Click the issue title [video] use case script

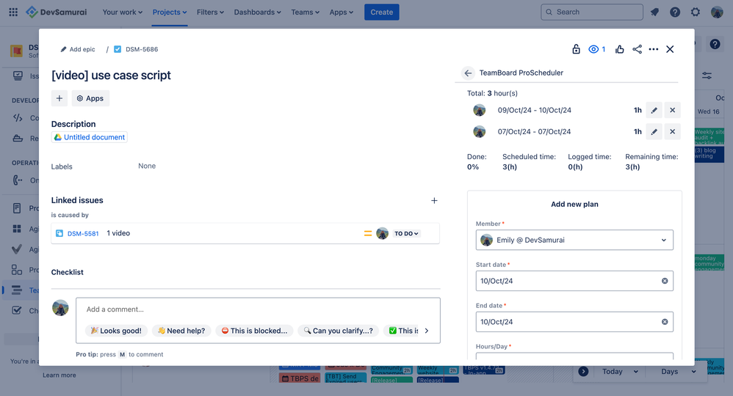(x=111, y=76)
